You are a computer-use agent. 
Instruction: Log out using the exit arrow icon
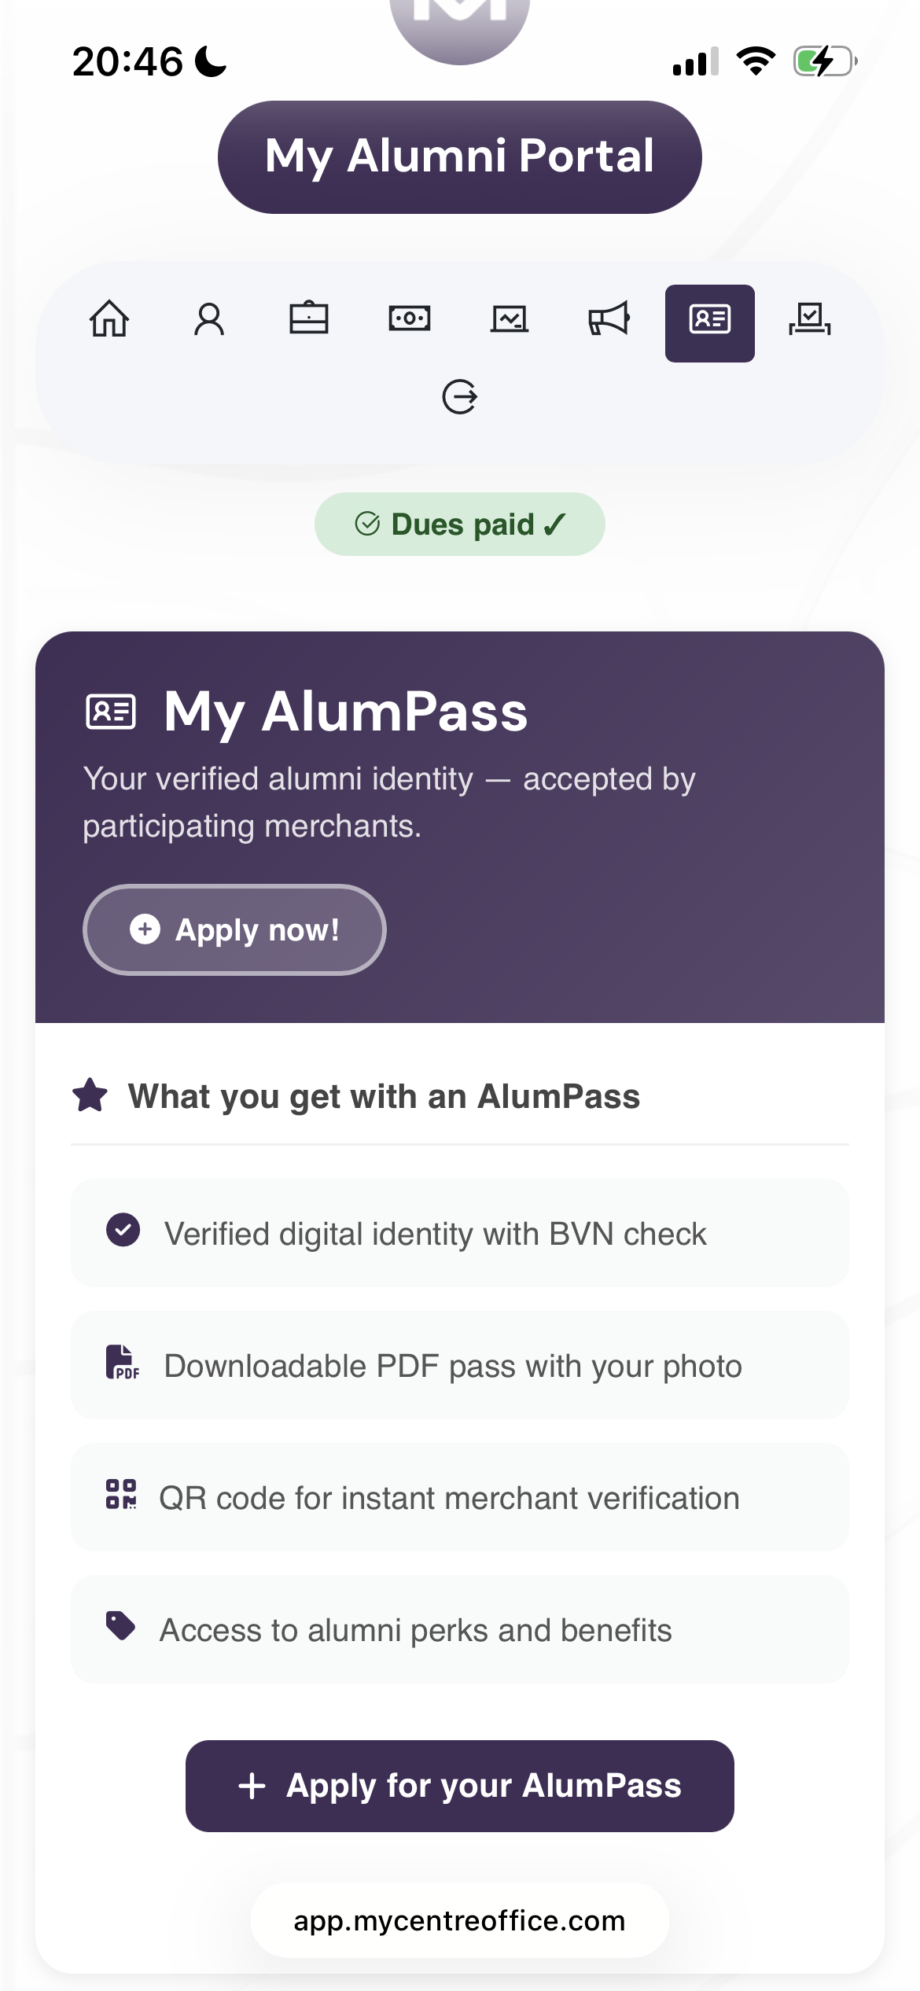point(460,397)
